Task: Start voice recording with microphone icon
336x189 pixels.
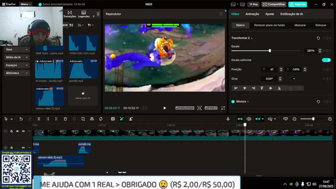Action: (228, 119)
